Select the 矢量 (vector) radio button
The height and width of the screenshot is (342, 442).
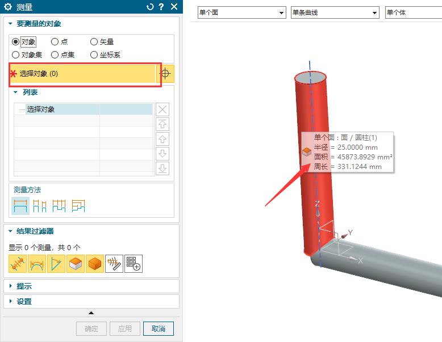(x=94, y=41)
